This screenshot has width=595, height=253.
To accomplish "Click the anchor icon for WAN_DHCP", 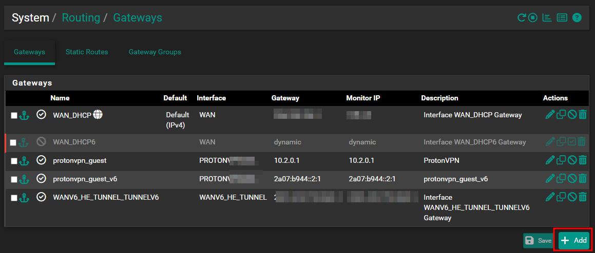I will [24, 116].
